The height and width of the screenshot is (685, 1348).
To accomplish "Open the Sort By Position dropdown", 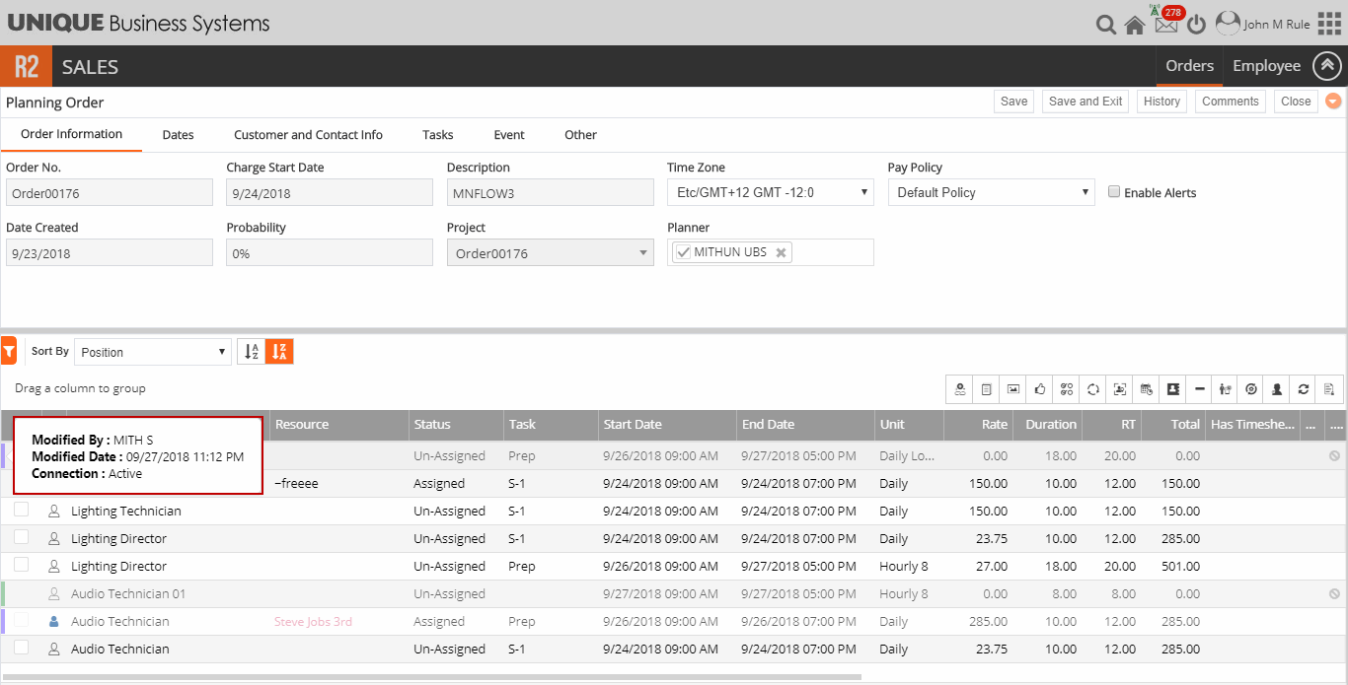I will pyautogui.click(x=152, y=352).
